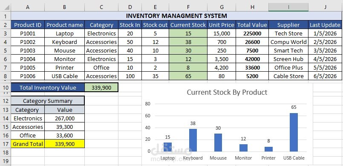Click the Last Update header cell
The height and width of the screenshot is (166, 343).
click(x=325, y=25)
